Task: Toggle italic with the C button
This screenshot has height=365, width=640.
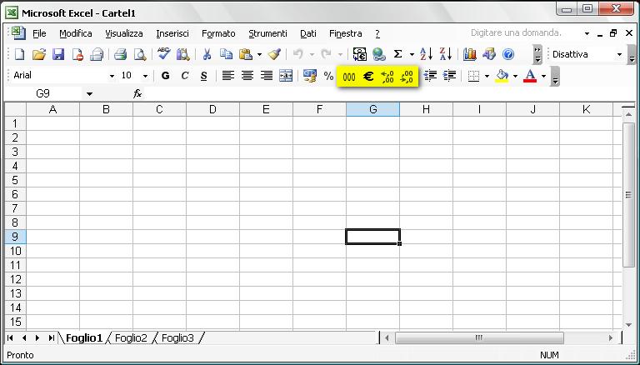Action: point(184,76)
